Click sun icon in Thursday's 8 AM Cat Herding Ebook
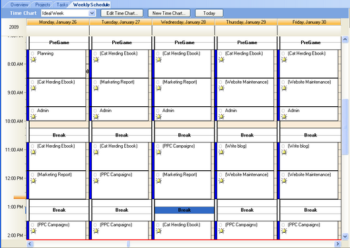Screen dimensions: 350x248 221,59
